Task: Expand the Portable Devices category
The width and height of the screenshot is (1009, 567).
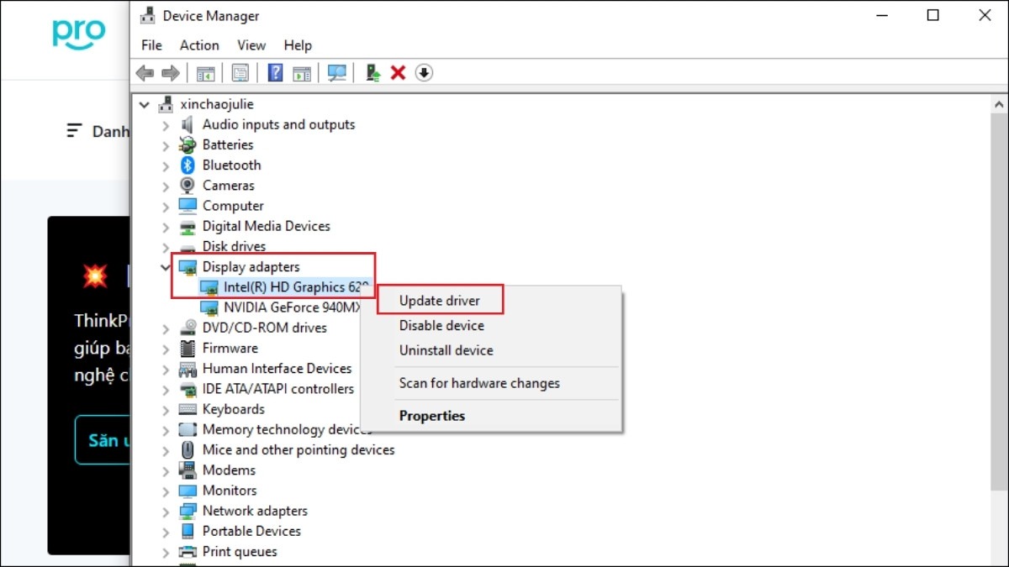Action: pyautogui.click(x=166, y=532)
